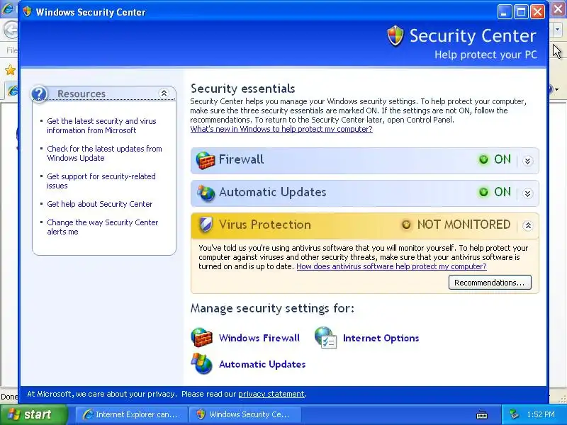Click the Automatic Updates Windows globe icon at bottom
Viewport: 567px width, 425px height.
(202, 363)
